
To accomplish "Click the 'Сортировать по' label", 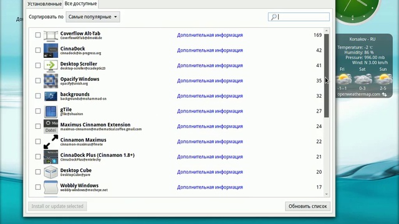I will (46, 17).
